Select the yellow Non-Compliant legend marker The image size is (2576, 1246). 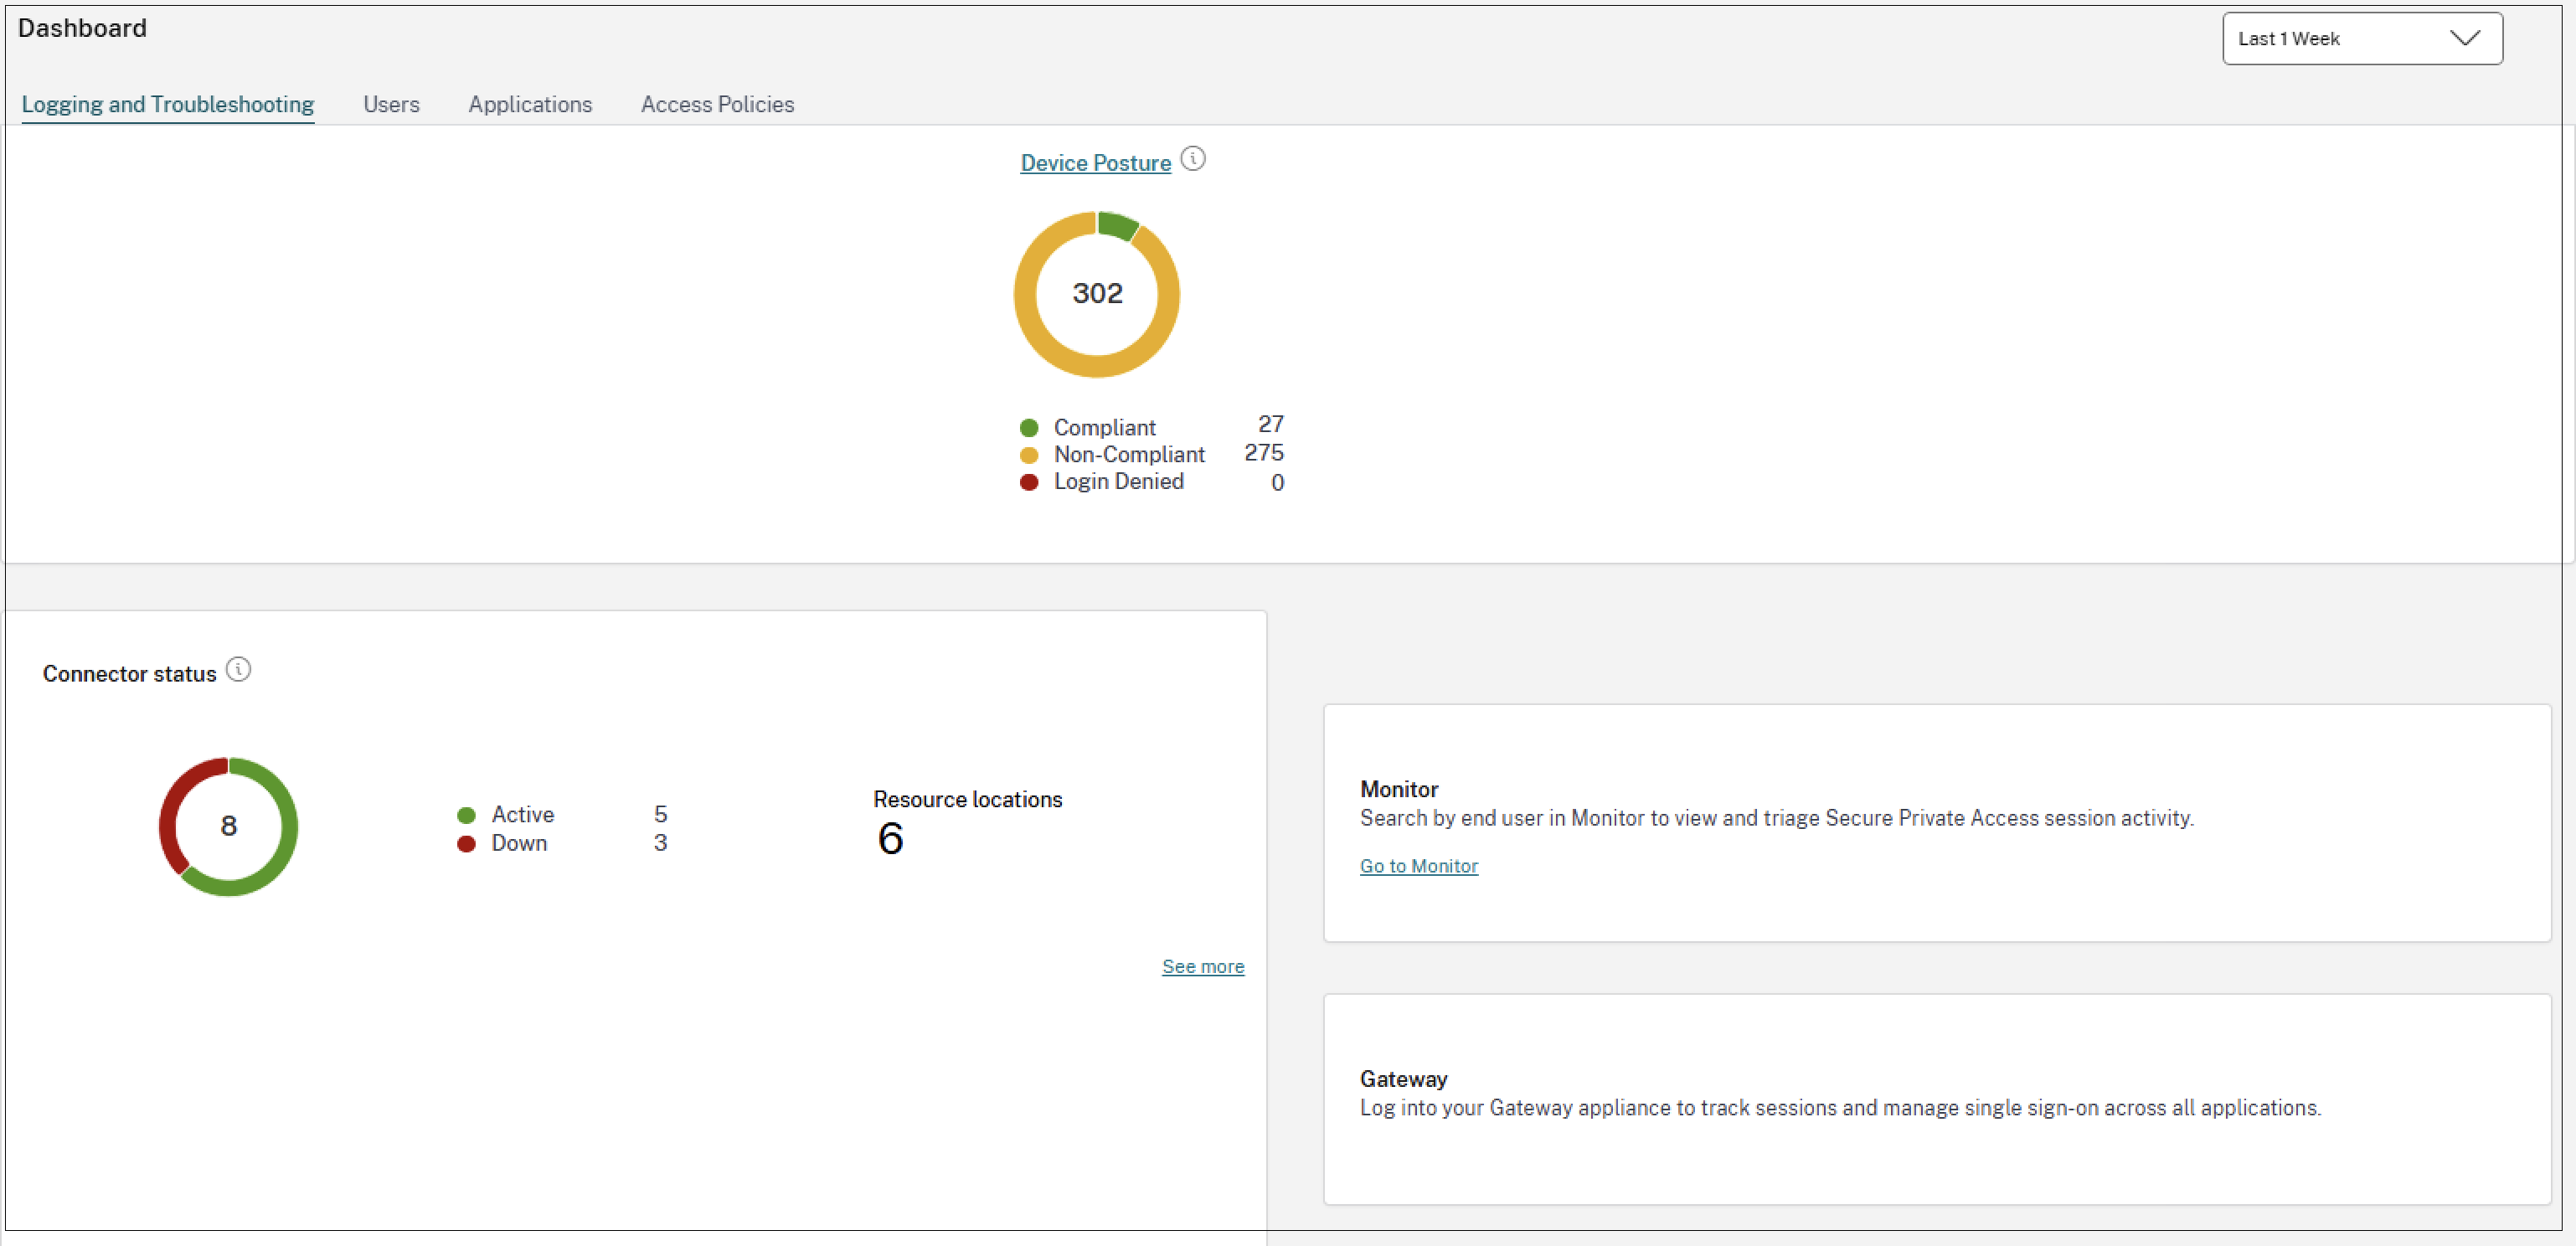click(x=1030, y=455)
